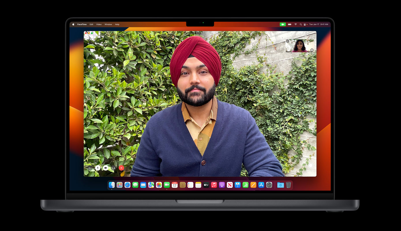End the FaceTime call with red button
401x231 pixels.
point(121,168)
